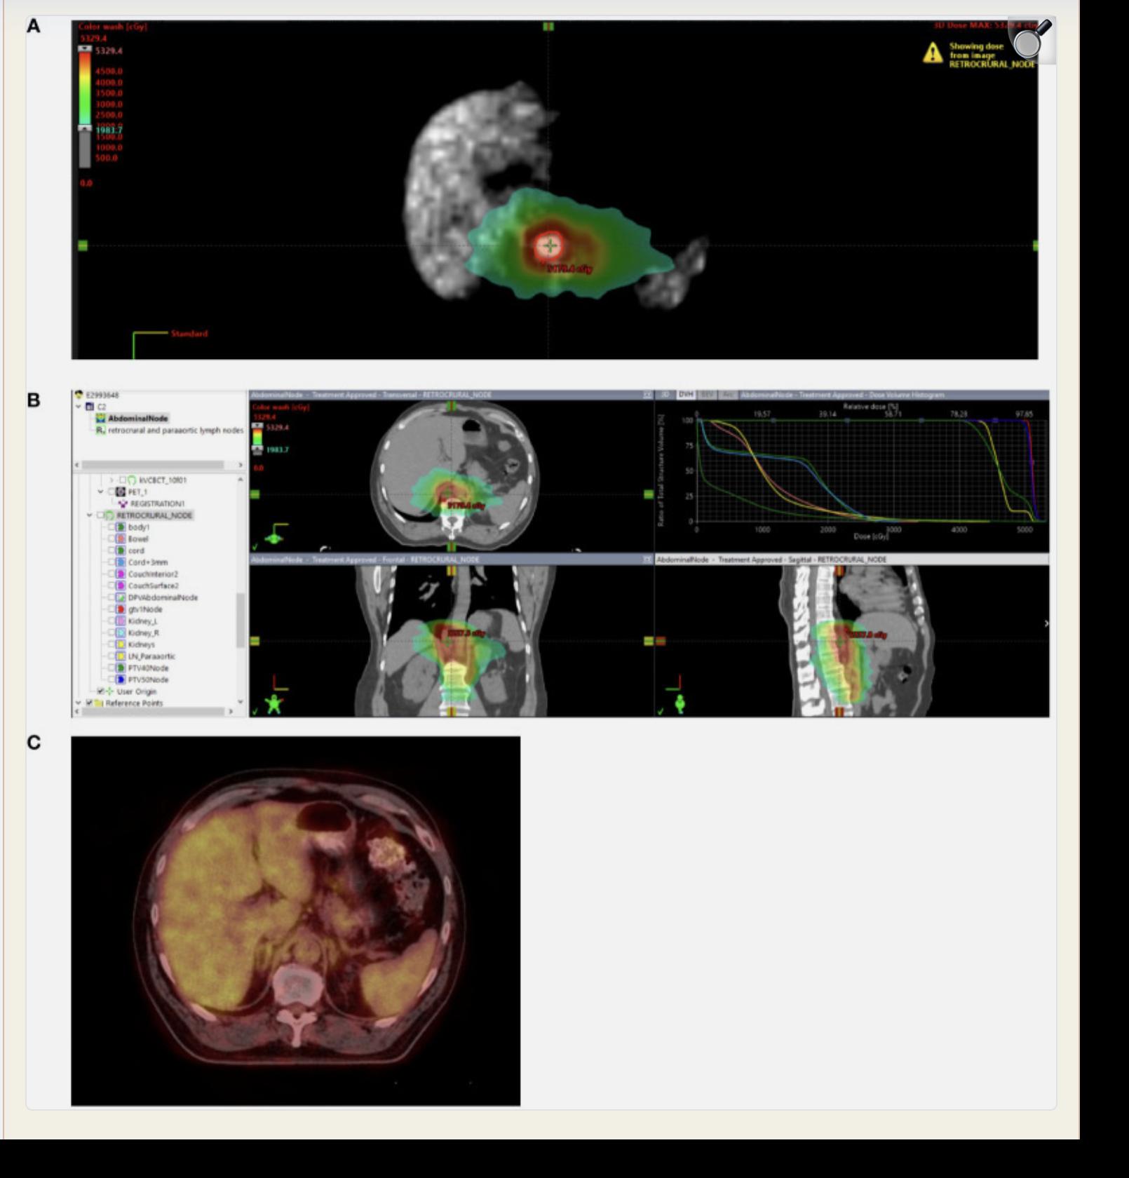This screenshot has height=1178, width=1129.
Task: Click the User Origin crosshair icon
Action: [109, 691]
